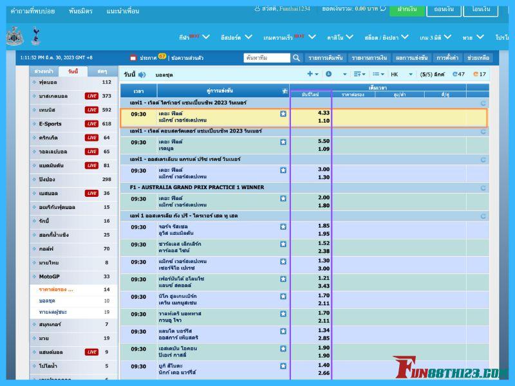Open ข้อความส่วนตัว private messages
Image resolution: width=515 pixels, height=386 pixels.
click(x=187, y=58)
